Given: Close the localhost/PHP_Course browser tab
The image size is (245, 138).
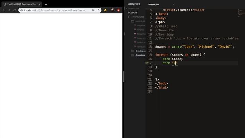Looking at the screenshot, I should pyautogui.click(x=39, y=4).
